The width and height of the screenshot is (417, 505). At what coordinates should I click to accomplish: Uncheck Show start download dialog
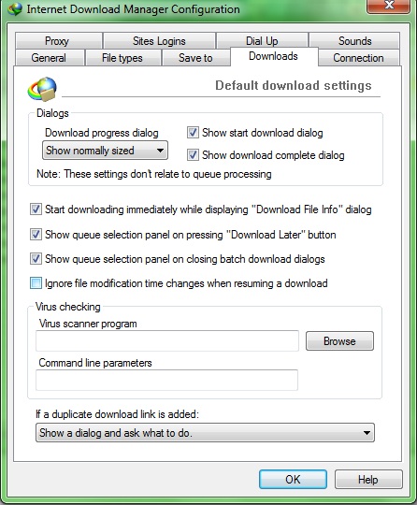click(193, 133)
